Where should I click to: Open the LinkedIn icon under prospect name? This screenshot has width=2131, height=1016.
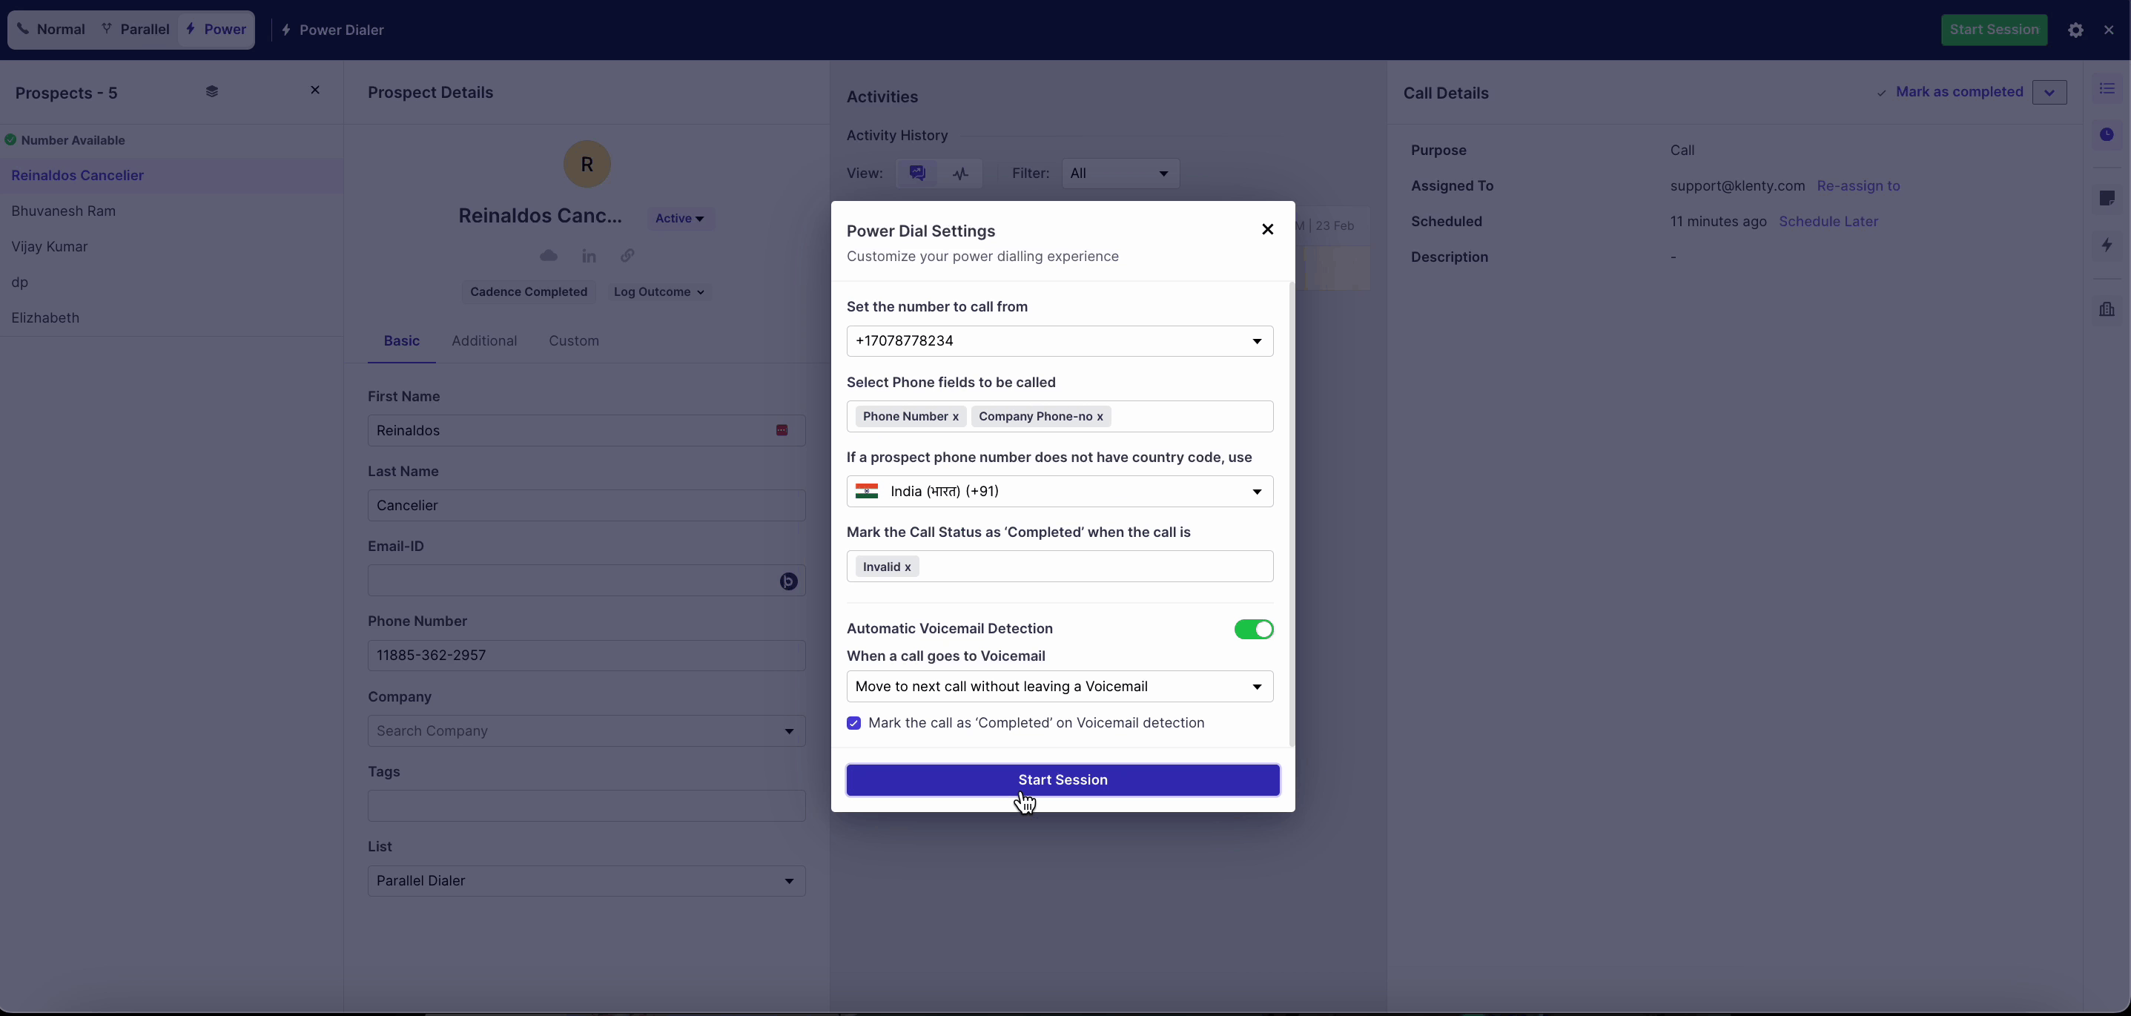(588, 257)
